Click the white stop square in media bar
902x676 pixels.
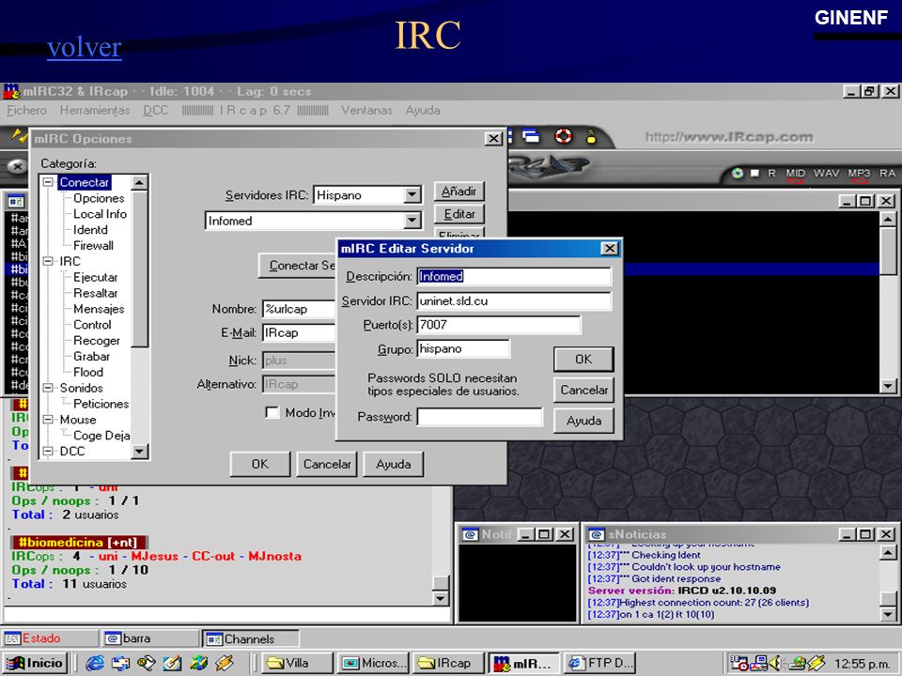754,173
